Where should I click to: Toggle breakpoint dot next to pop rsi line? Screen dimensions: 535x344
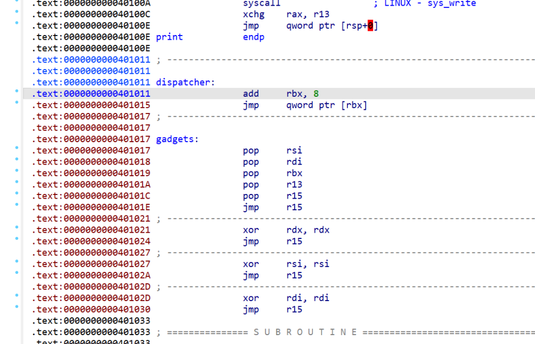[17, 148]
